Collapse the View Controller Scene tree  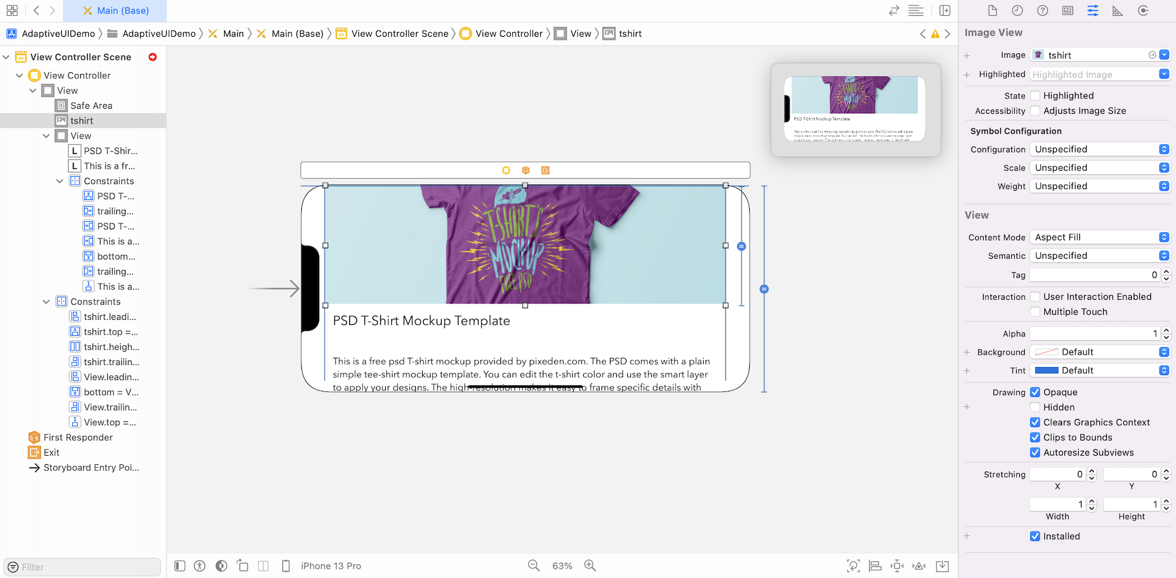[6, 57]
